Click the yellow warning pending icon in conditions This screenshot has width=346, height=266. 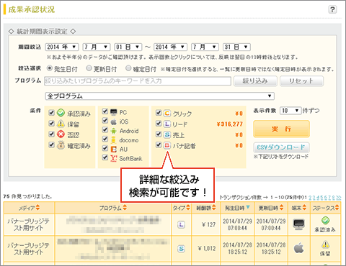[61, 124]
